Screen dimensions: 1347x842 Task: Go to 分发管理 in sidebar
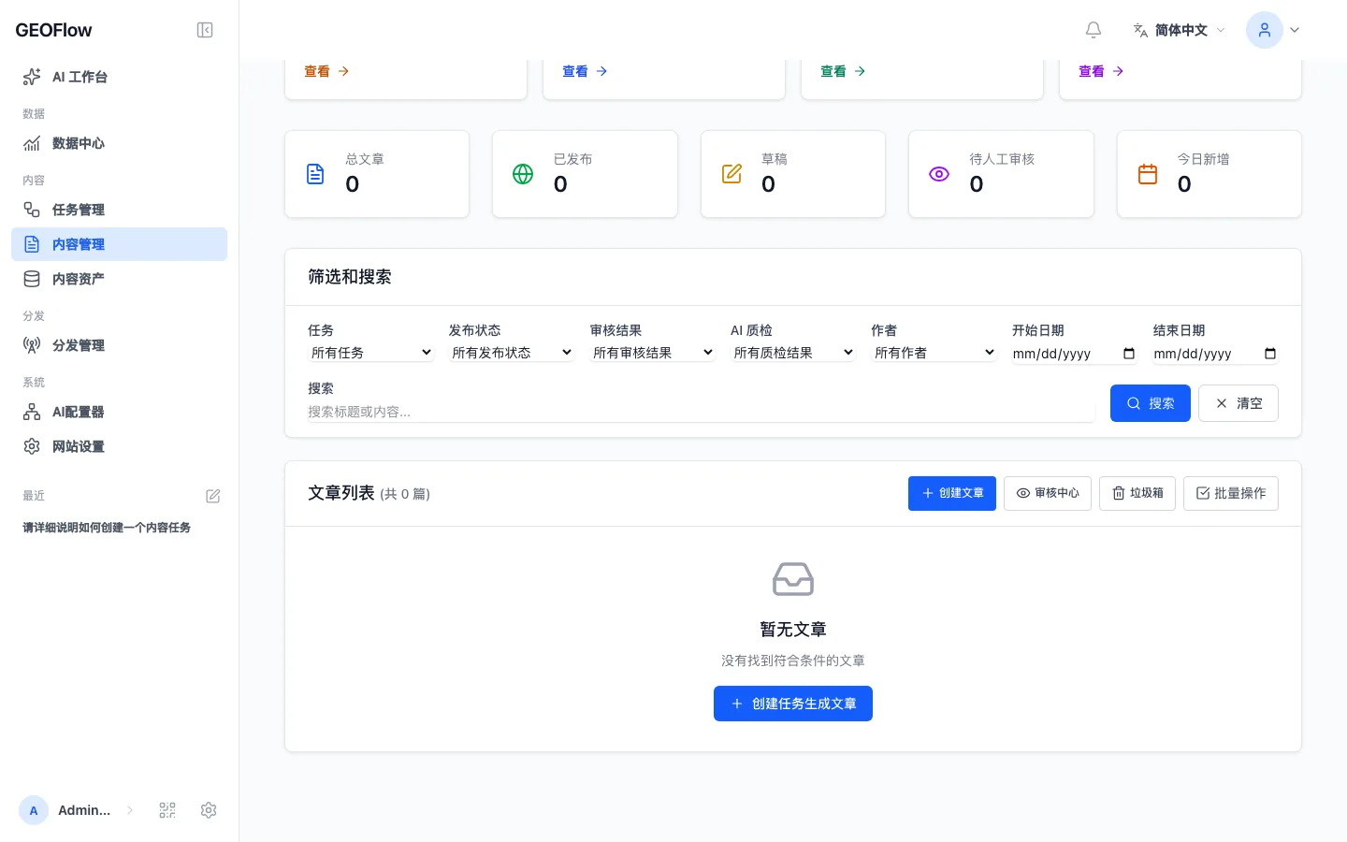click(119, 345)
